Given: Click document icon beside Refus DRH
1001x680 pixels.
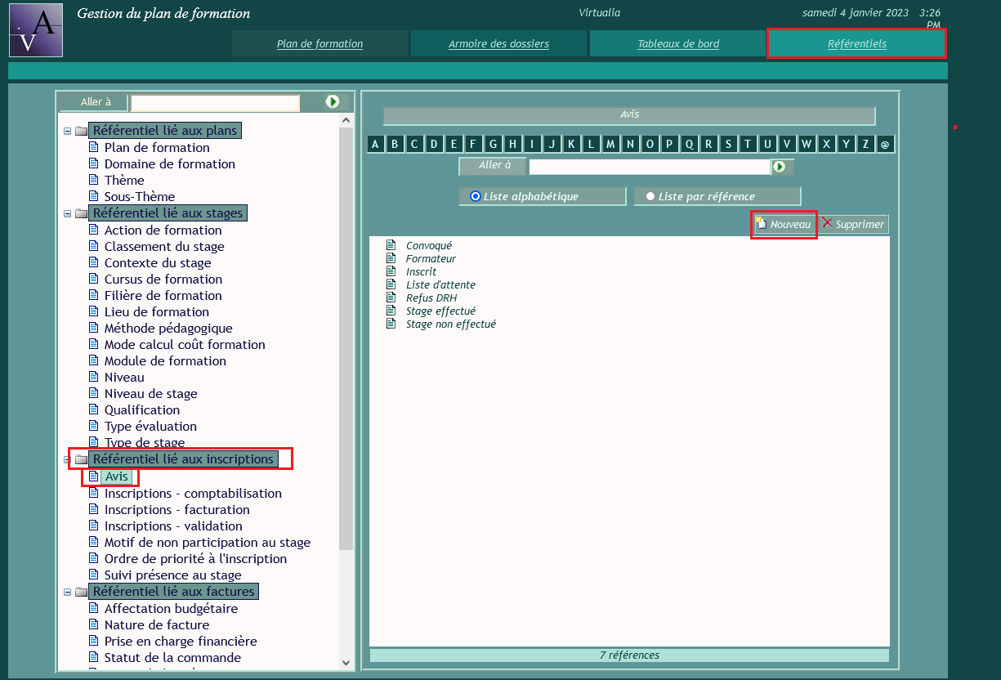Looking at the screenshot, I should [x=391, y=297].
